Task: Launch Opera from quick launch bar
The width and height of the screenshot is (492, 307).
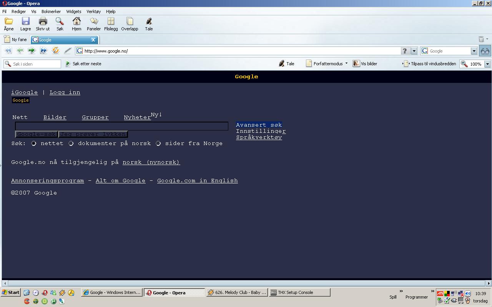Action: click(45, 293)
